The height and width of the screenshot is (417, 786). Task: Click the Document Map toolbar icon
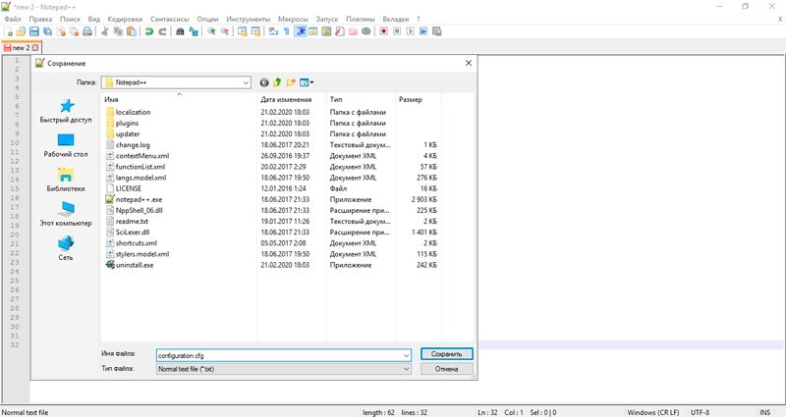326,31
